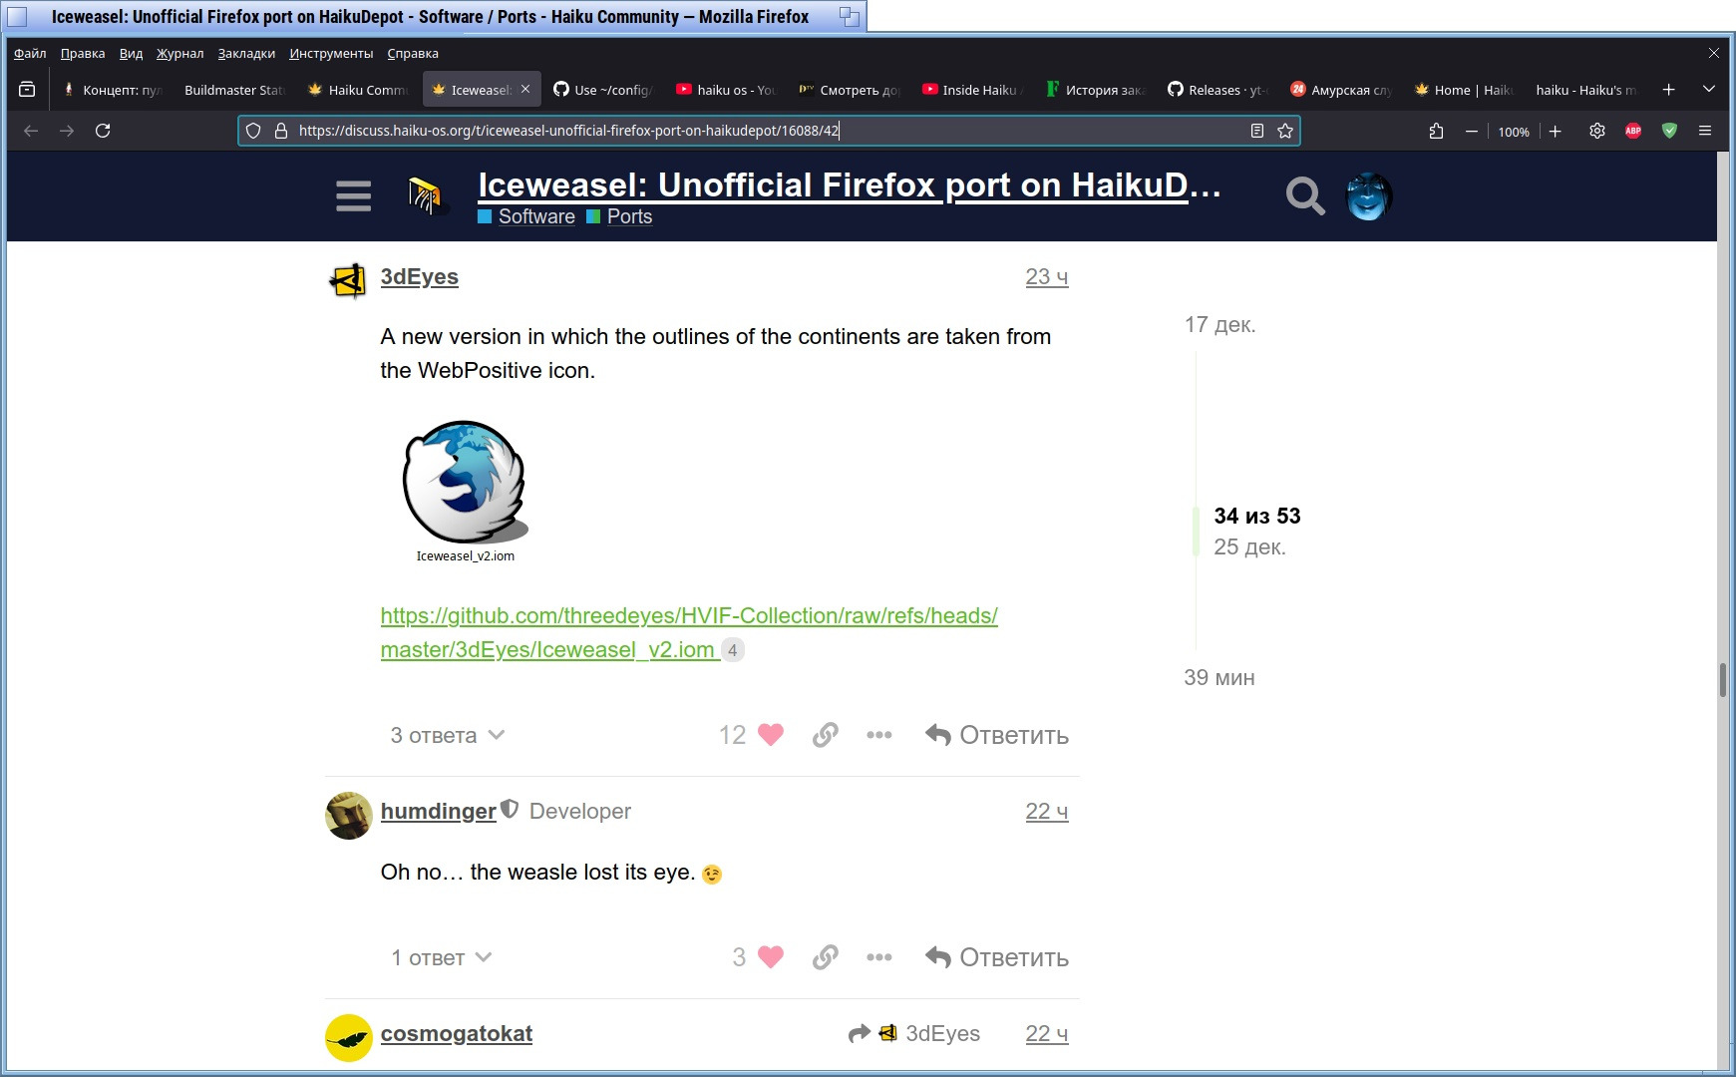The width and height of the screenshot is (1736, 1077).
Task: Go forward to the next page
Action: (x=67, y=131)
